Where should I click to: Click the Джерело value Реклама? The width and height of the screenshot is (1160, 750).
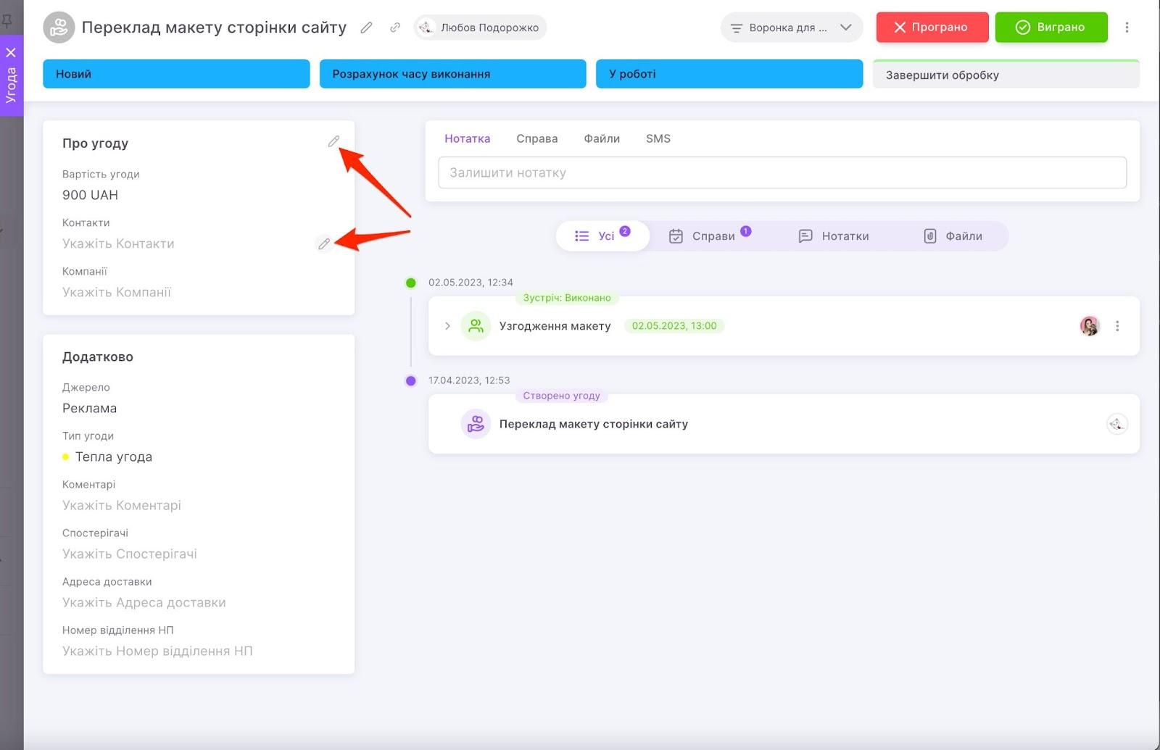pyautogui.click(x=89, y=408)
